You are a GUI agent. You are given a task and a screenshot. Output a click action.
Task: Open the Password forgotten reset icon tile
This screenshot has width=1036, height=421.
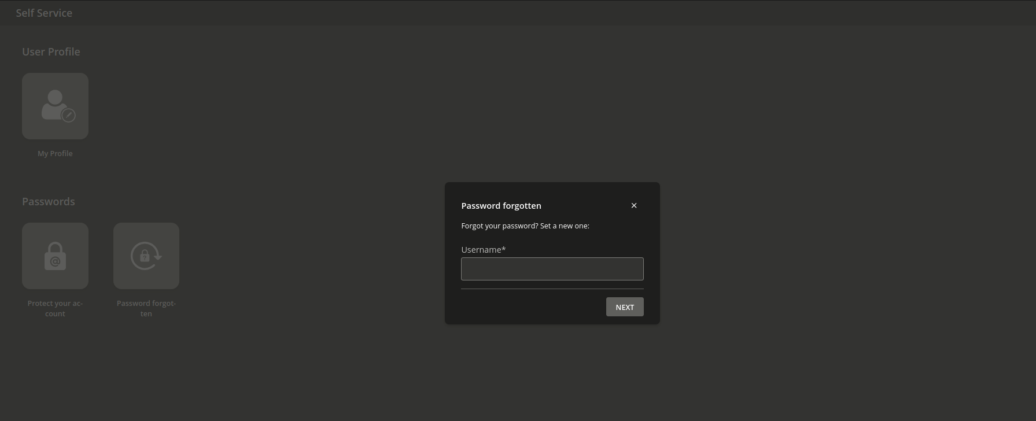(146, 256)
